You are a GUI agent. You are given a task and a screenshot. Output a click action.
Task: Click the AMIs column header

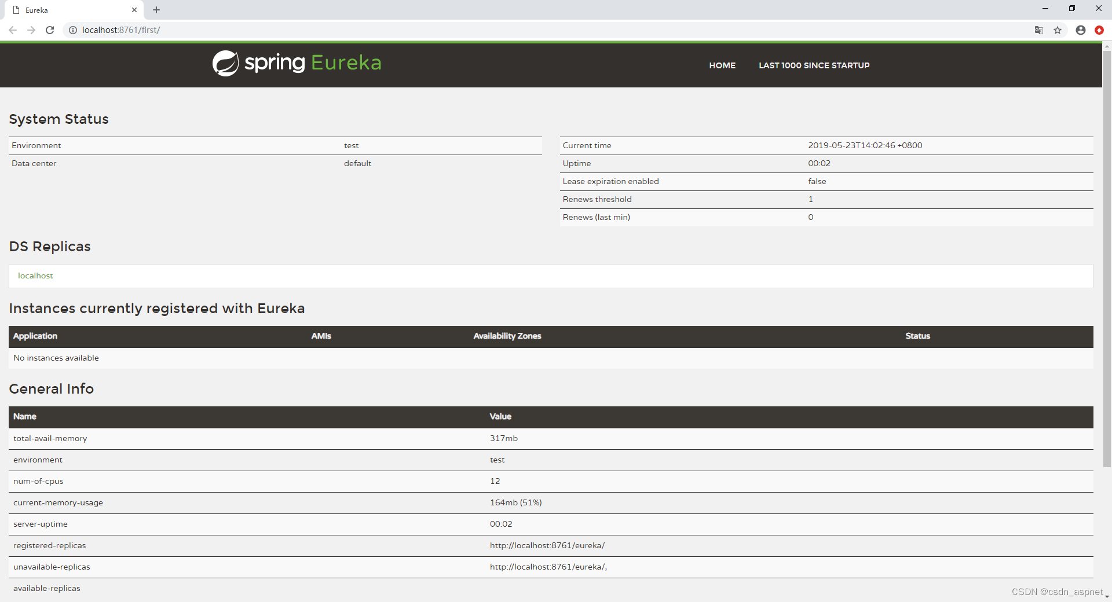[x=321, y=336]
